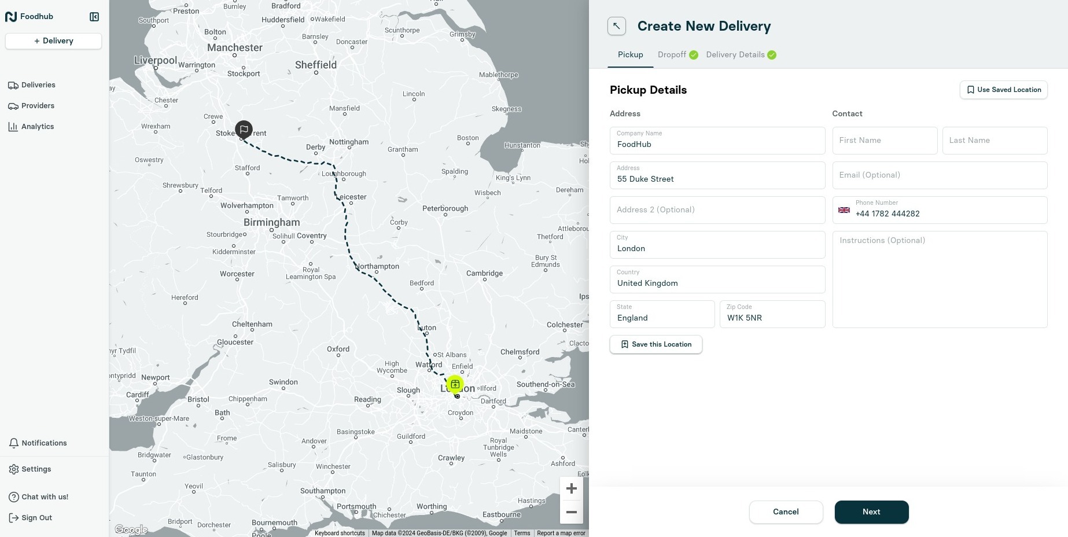Open the Country field set to United Kingdom
1068x537 pixels.
click(x=717, y=280)
